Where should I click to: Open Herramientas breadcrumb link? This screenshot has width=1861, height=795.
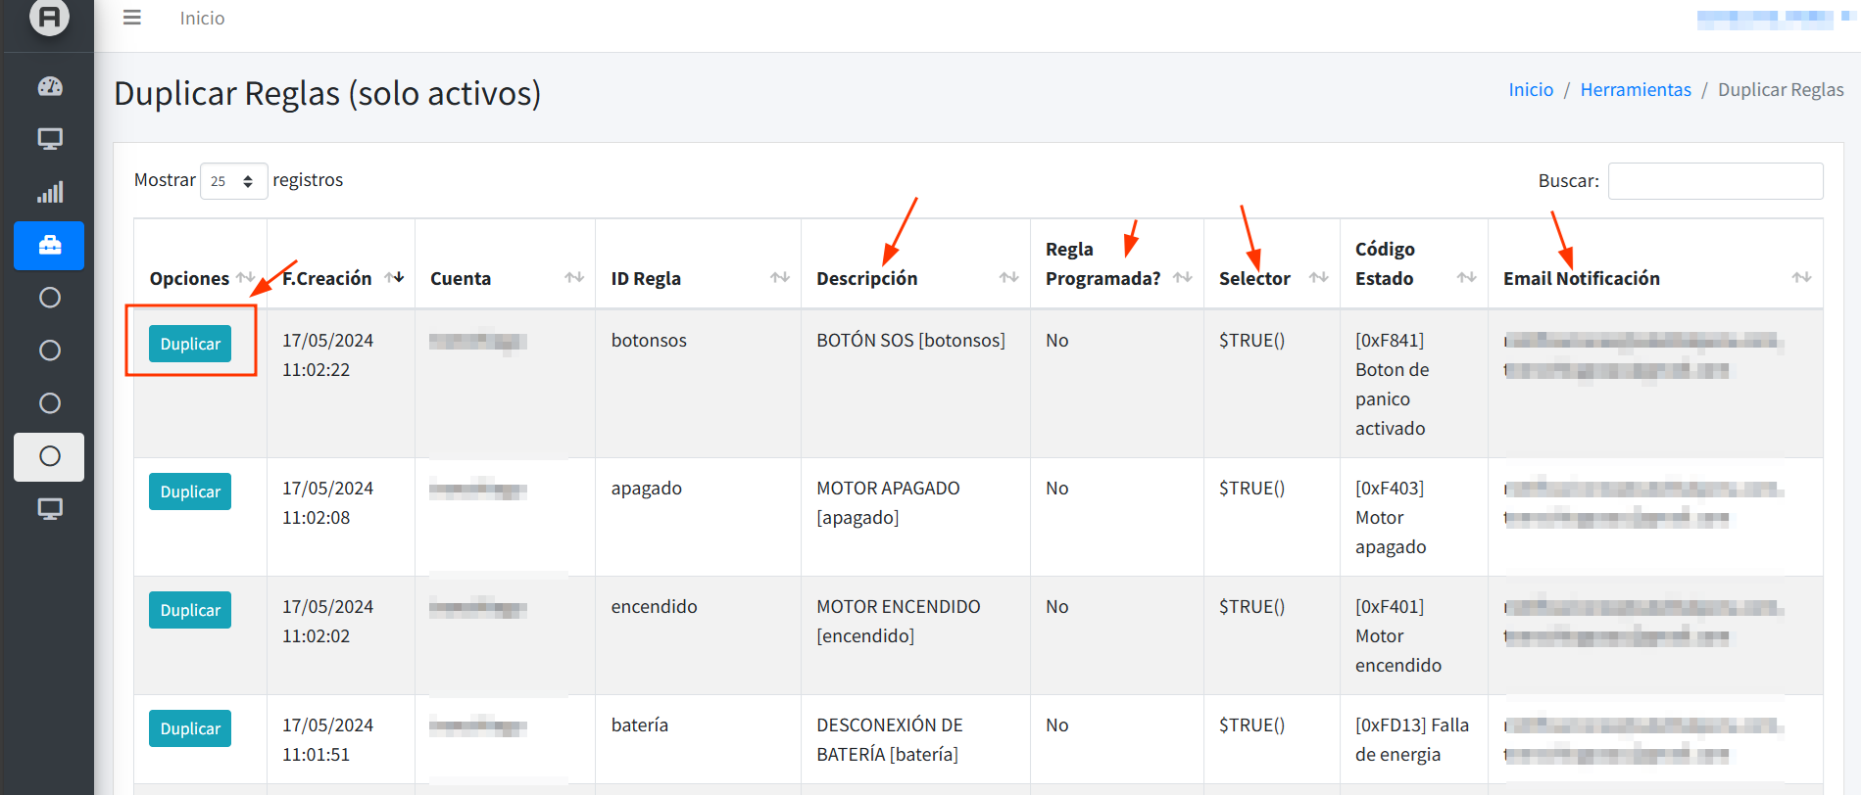(x=1635, y=90)
